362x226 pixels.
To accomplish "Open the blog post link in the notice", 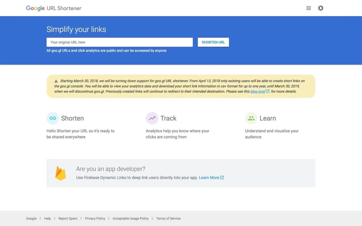I will click(257, 91).
